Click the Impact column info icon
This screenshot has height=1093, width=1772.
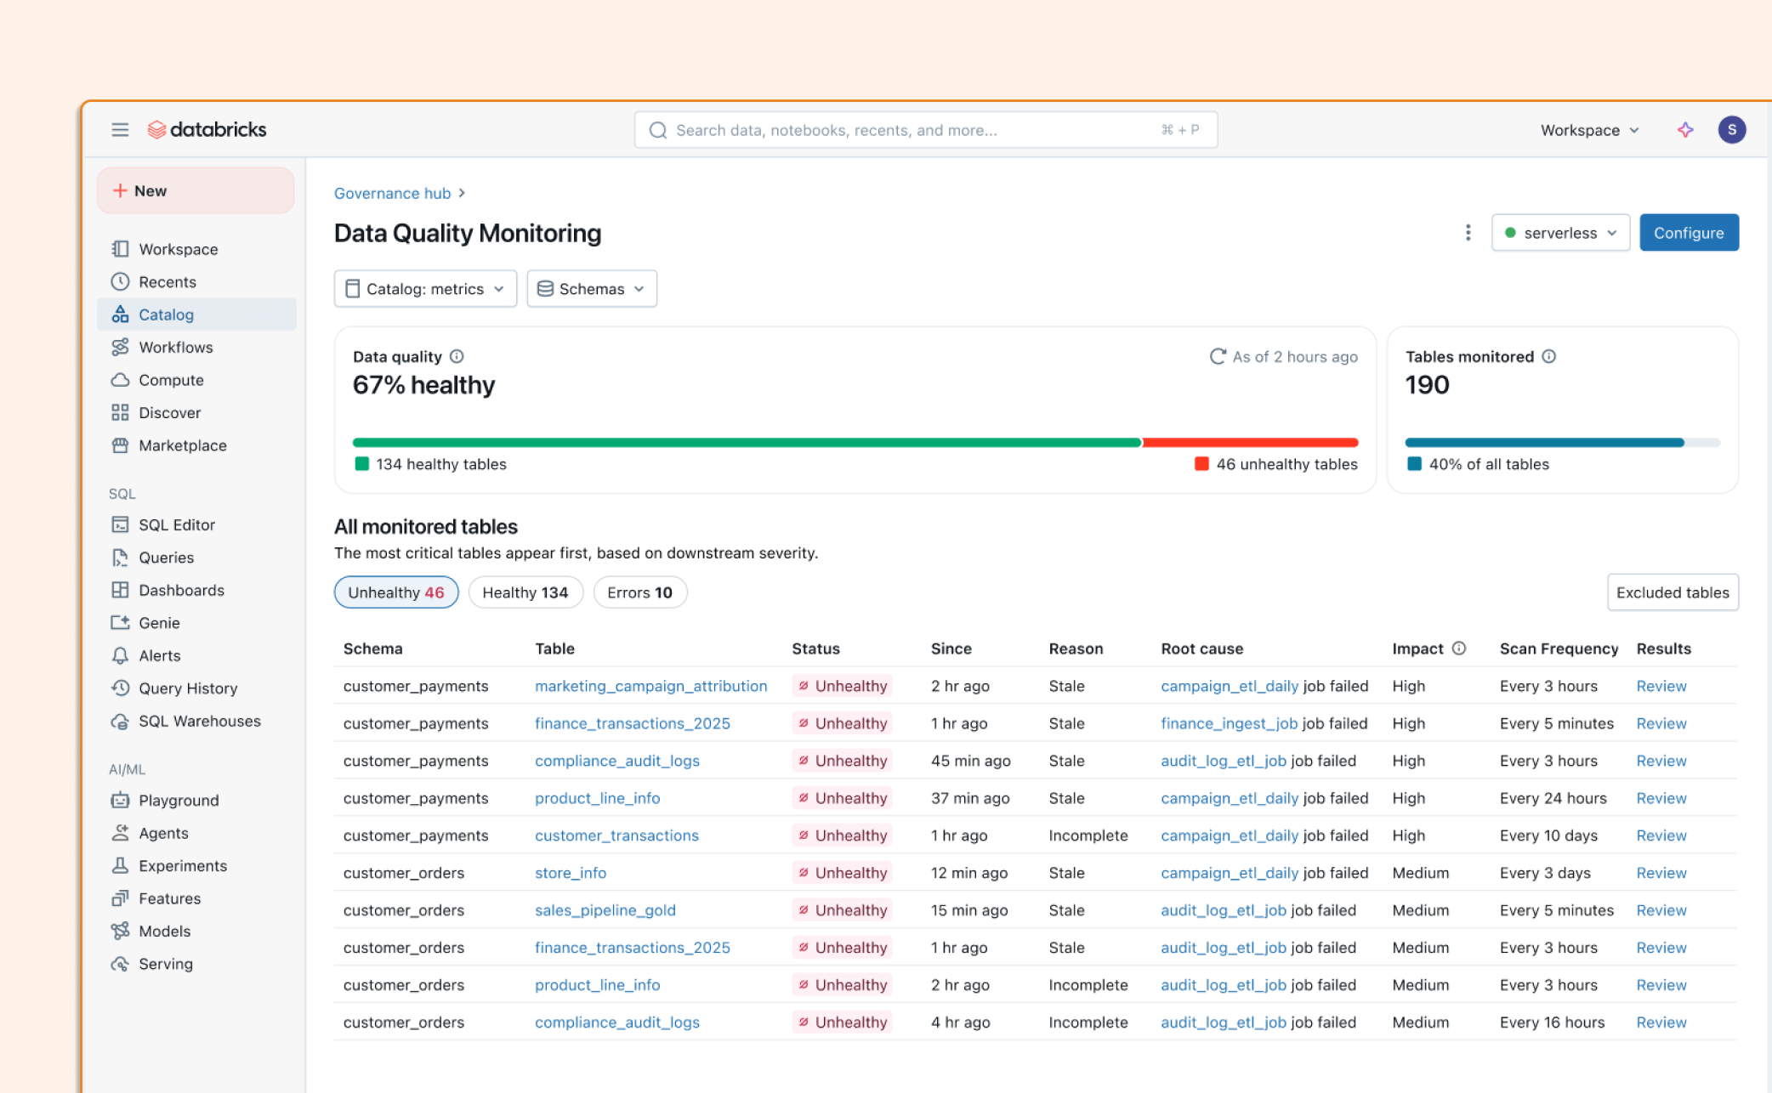(x=1459, y=648)
